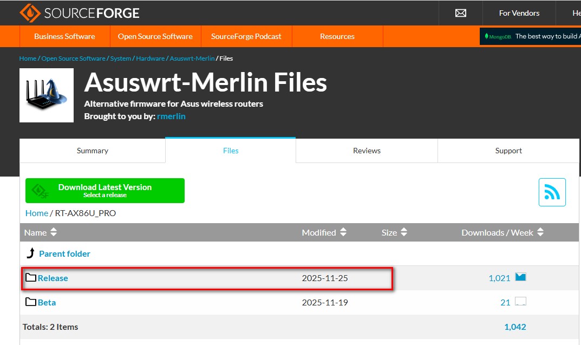Screen dimensions: 581x345
Task: Select the Files tab
Action: (x=231, y=151)
